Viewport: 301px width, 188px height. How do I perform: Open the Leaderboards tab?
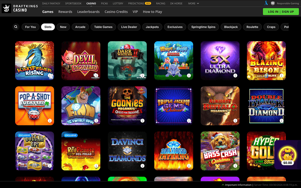88,12
